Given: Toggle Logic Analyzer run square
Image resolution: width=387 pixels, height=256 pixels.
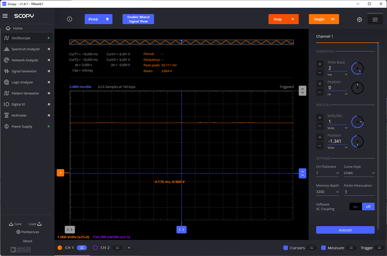Looking at the screenshot, I should [x=49, y=82].
